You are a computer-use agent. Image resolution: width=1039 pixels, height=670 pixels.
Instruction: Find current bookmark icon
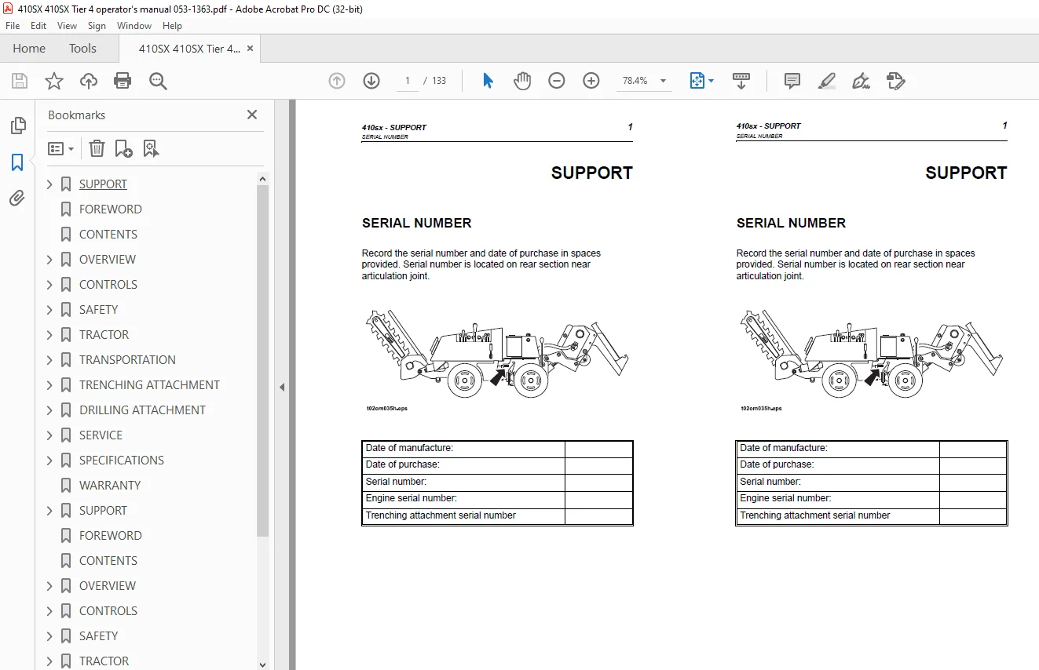click(152, 148)
